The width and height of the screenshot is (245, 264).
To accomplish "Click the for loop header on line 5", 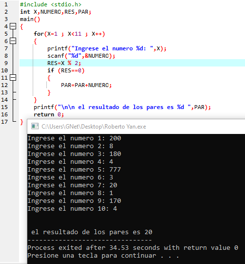I will coord(69,34).
